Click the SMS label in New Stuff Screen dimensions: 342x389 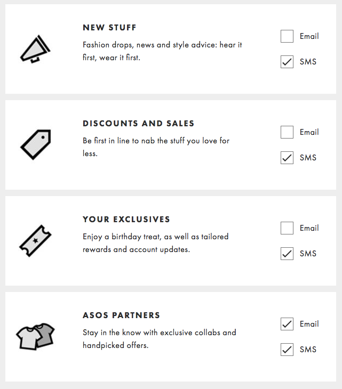[x=308, y=62]
